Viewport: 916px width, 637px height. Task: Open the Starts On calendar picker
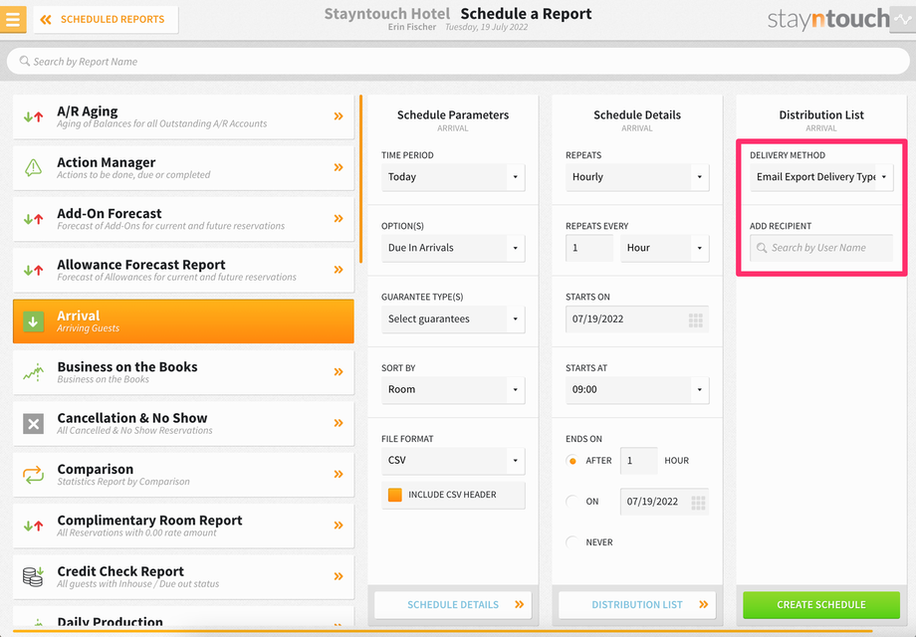pos(695,319)
